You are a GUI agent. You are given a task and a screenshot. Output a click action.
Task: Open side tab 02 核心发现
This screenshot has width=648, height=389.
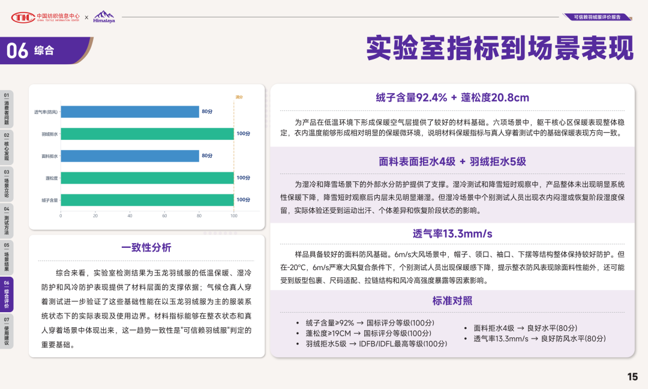coord(7,146)
